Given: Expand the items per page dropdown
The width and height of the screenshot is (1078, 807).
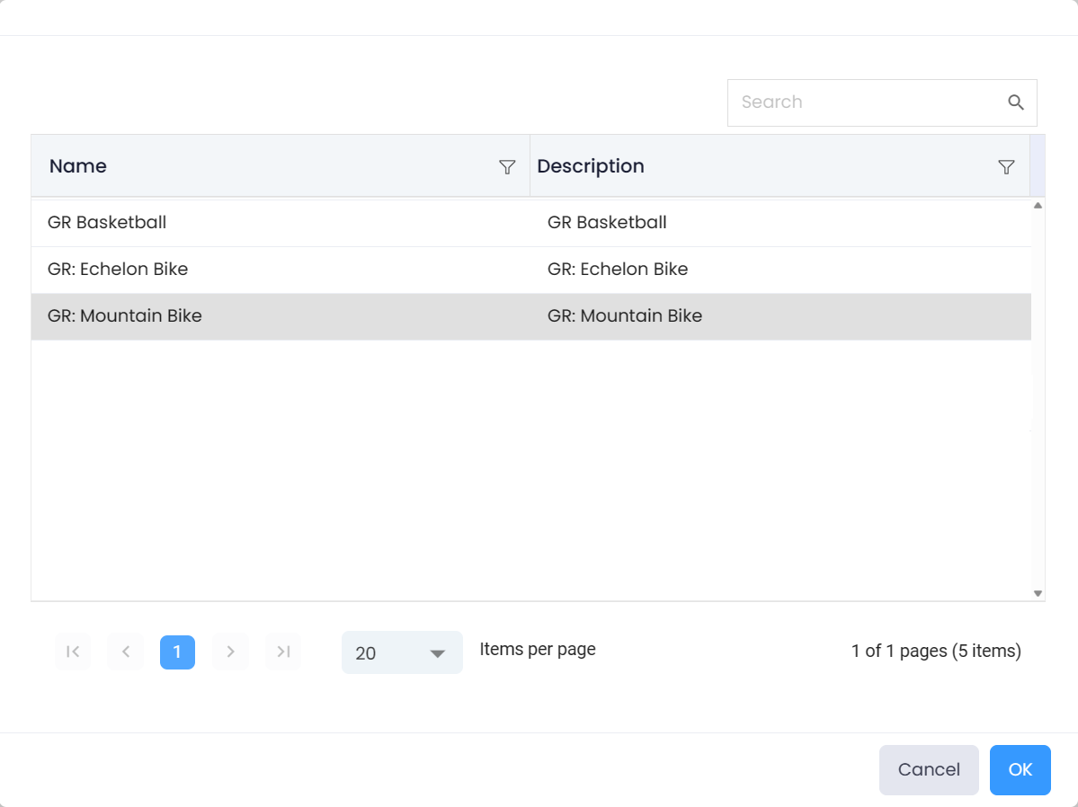Looking at the screenshot, I should 402,653.
